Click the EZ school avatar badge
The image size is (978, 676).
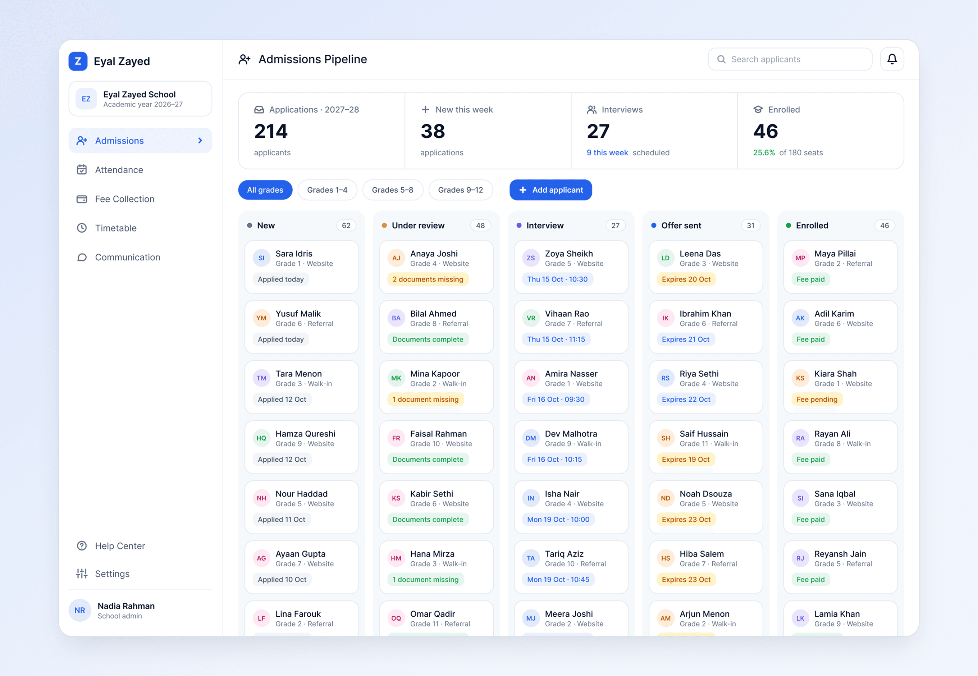86,99
